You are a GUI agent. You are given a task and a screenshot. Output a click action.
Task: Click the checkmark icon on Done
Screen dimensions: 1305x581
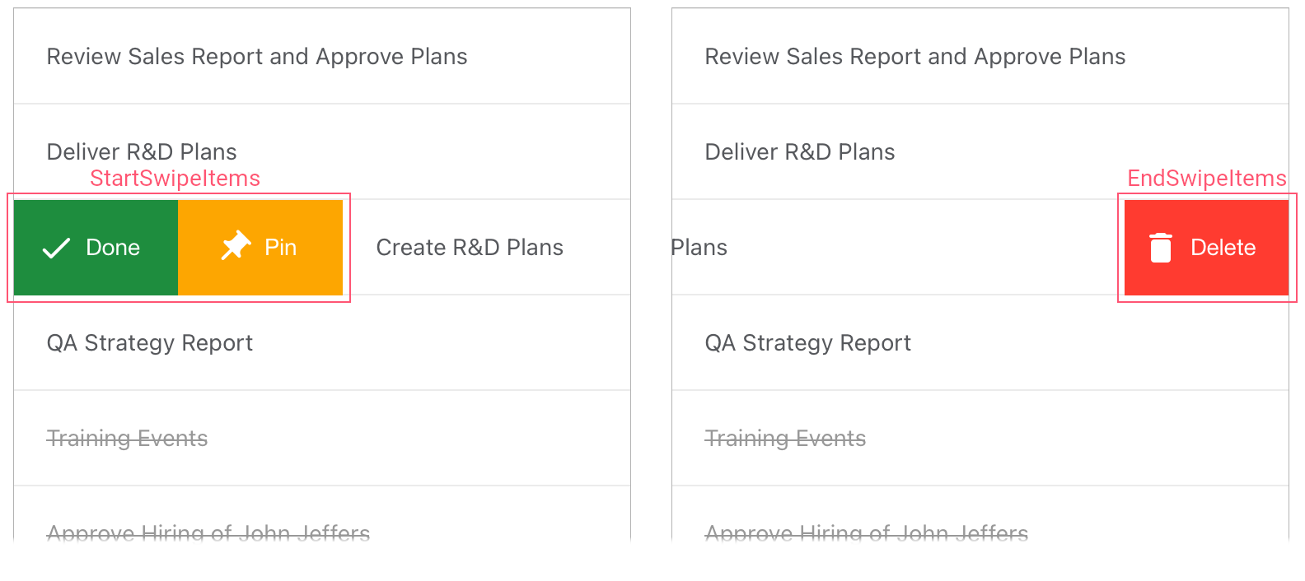click(56, 249)
